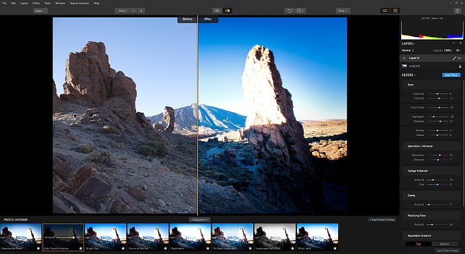The image size is (465, 254).
Task: Open the history clock icon
Action: tap(300, 11)
